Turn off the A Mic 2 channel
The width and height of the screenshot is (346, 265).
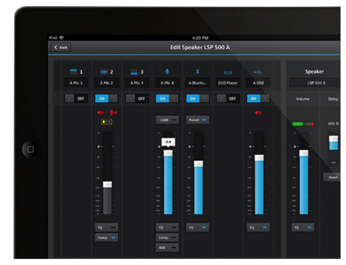[x=107, y=99]
